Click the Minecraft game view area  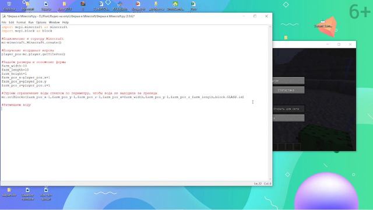(x=314, y=100)
